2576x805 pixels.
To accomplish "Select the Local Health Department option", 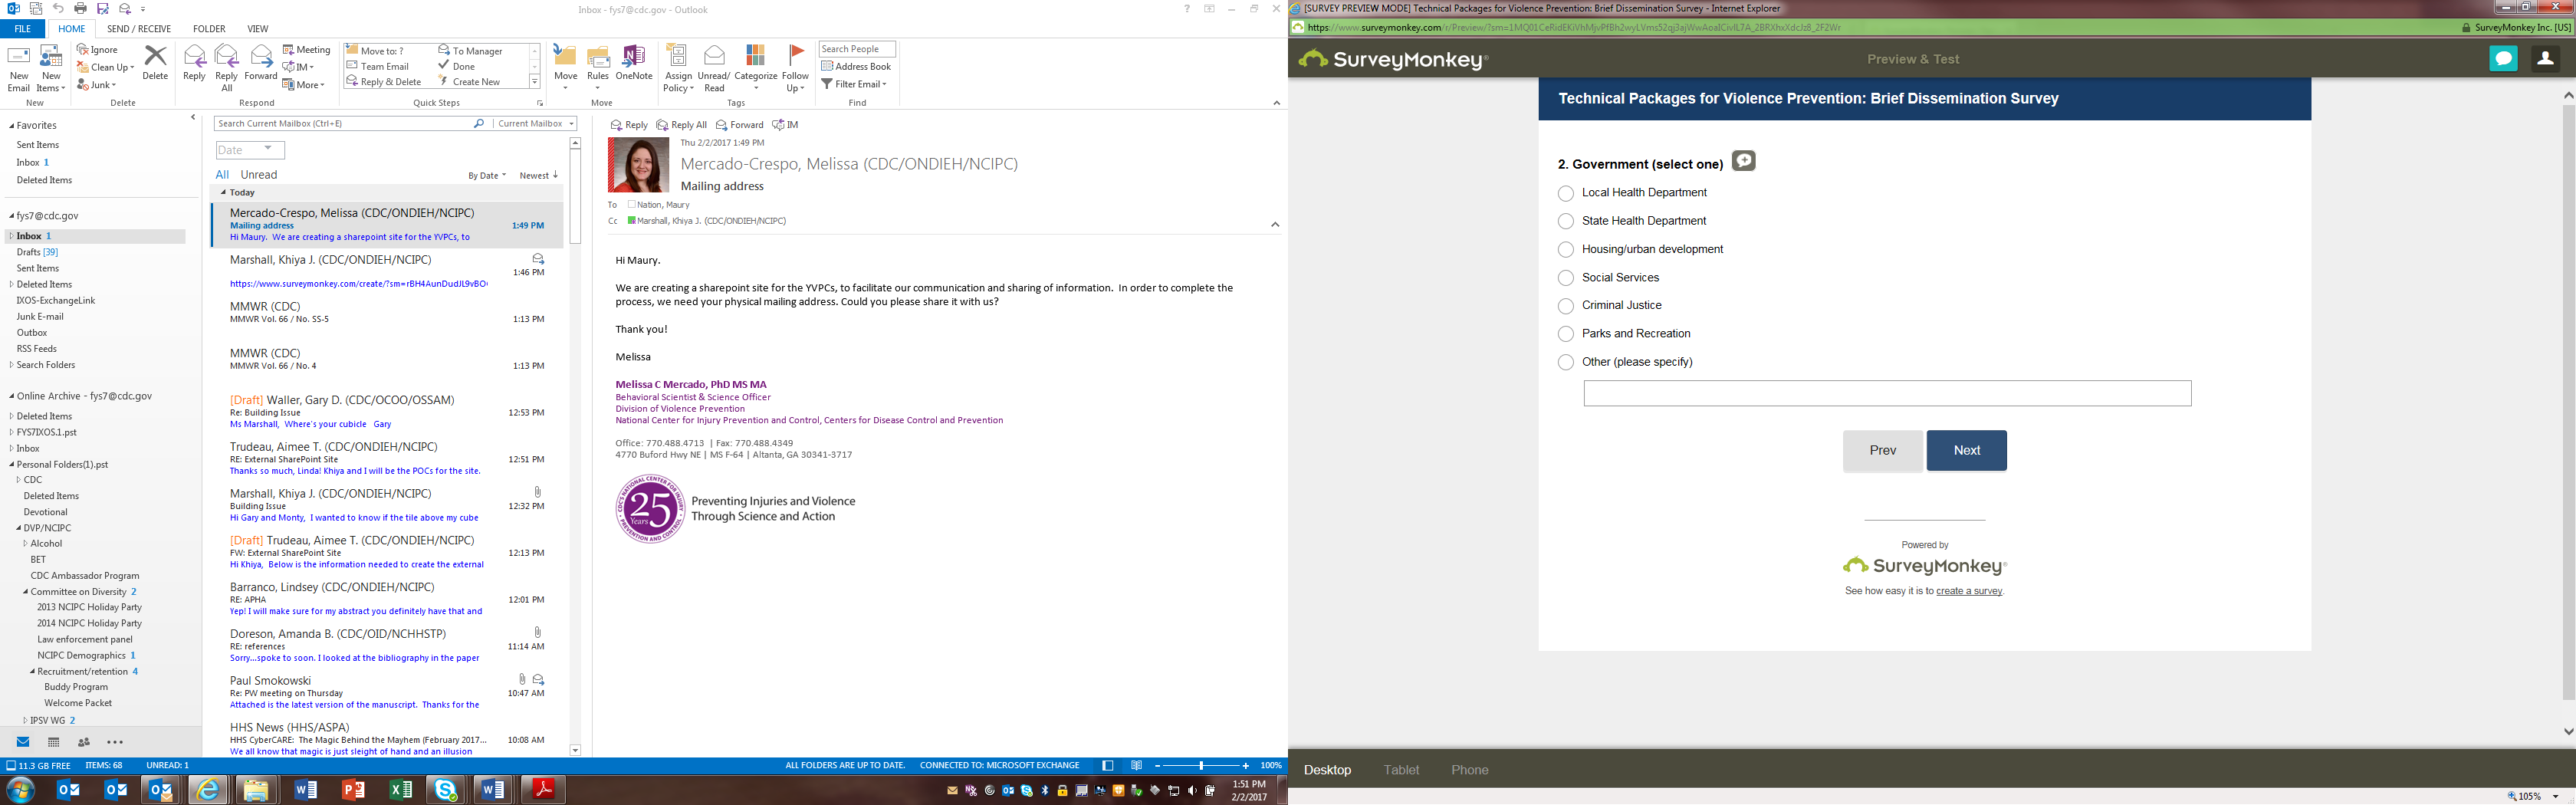I will [1566, 193].
